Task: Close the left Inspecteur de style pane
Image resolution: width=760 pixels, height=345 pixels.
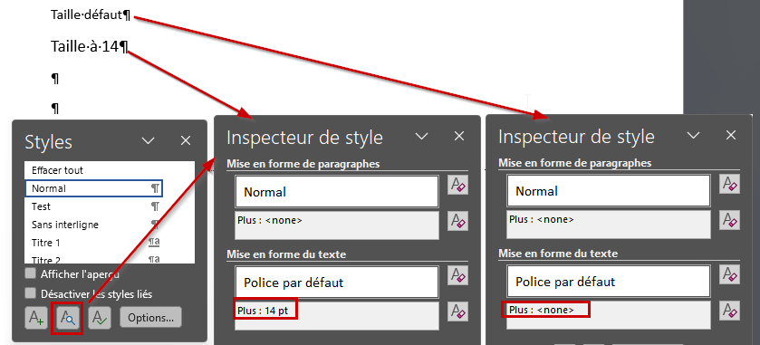Action: click(459, 137)
